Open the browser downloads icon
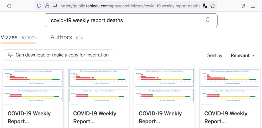 click(x=253, y=6)
